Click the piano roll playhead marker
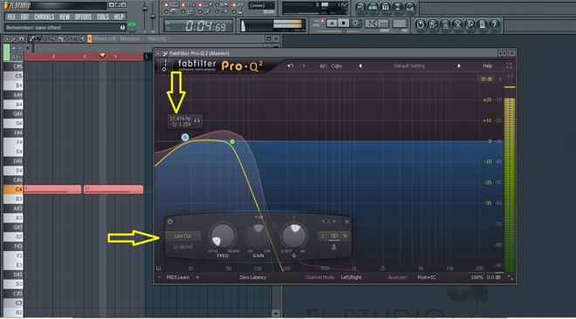Image resolution: width=576 pixels, height=319 pixels. point(102,56)
